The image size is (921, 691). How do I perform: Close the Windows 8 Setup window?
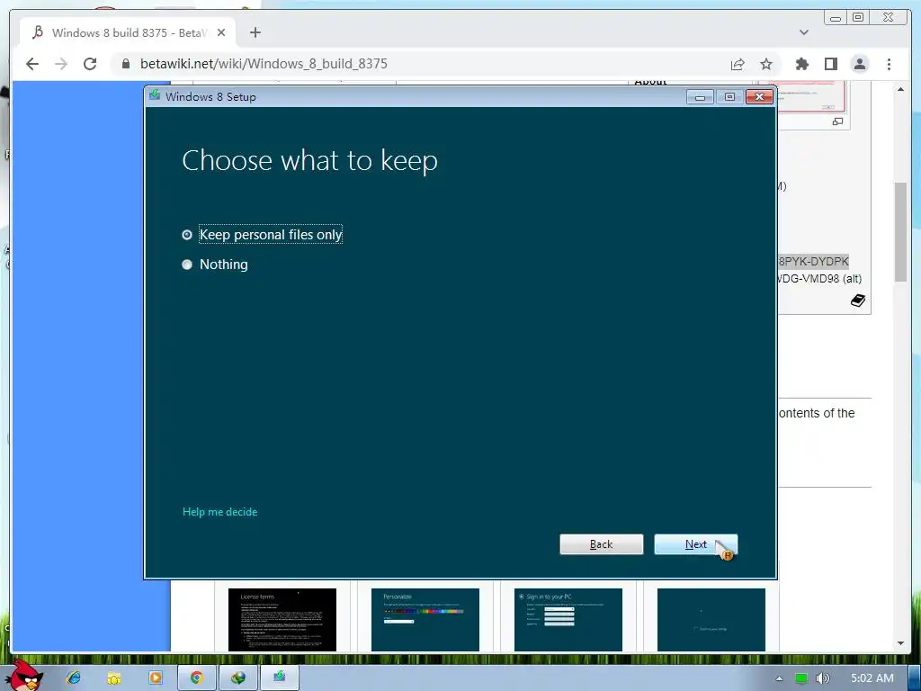pyautogui.click(x=759, y=97)
